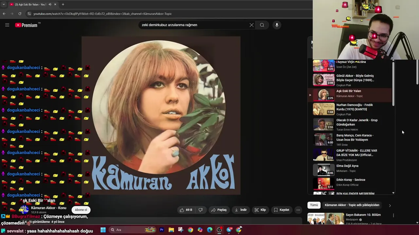419x235 pixels.
Task: Play Huysuz Virjin playlist item
Action: pos(350,65)
